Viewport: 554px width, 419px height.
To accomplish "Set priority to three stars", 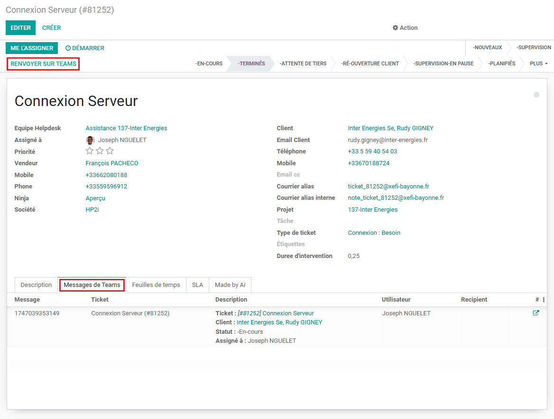I will pos(110,152).
